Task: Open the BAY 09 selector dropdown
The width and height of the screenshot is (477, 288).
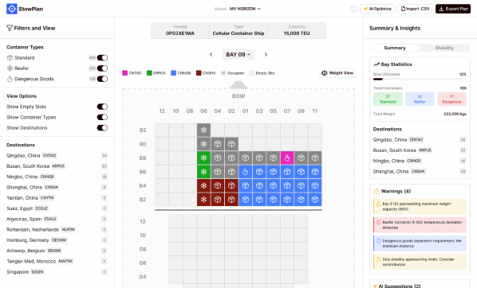Action: 238,54
